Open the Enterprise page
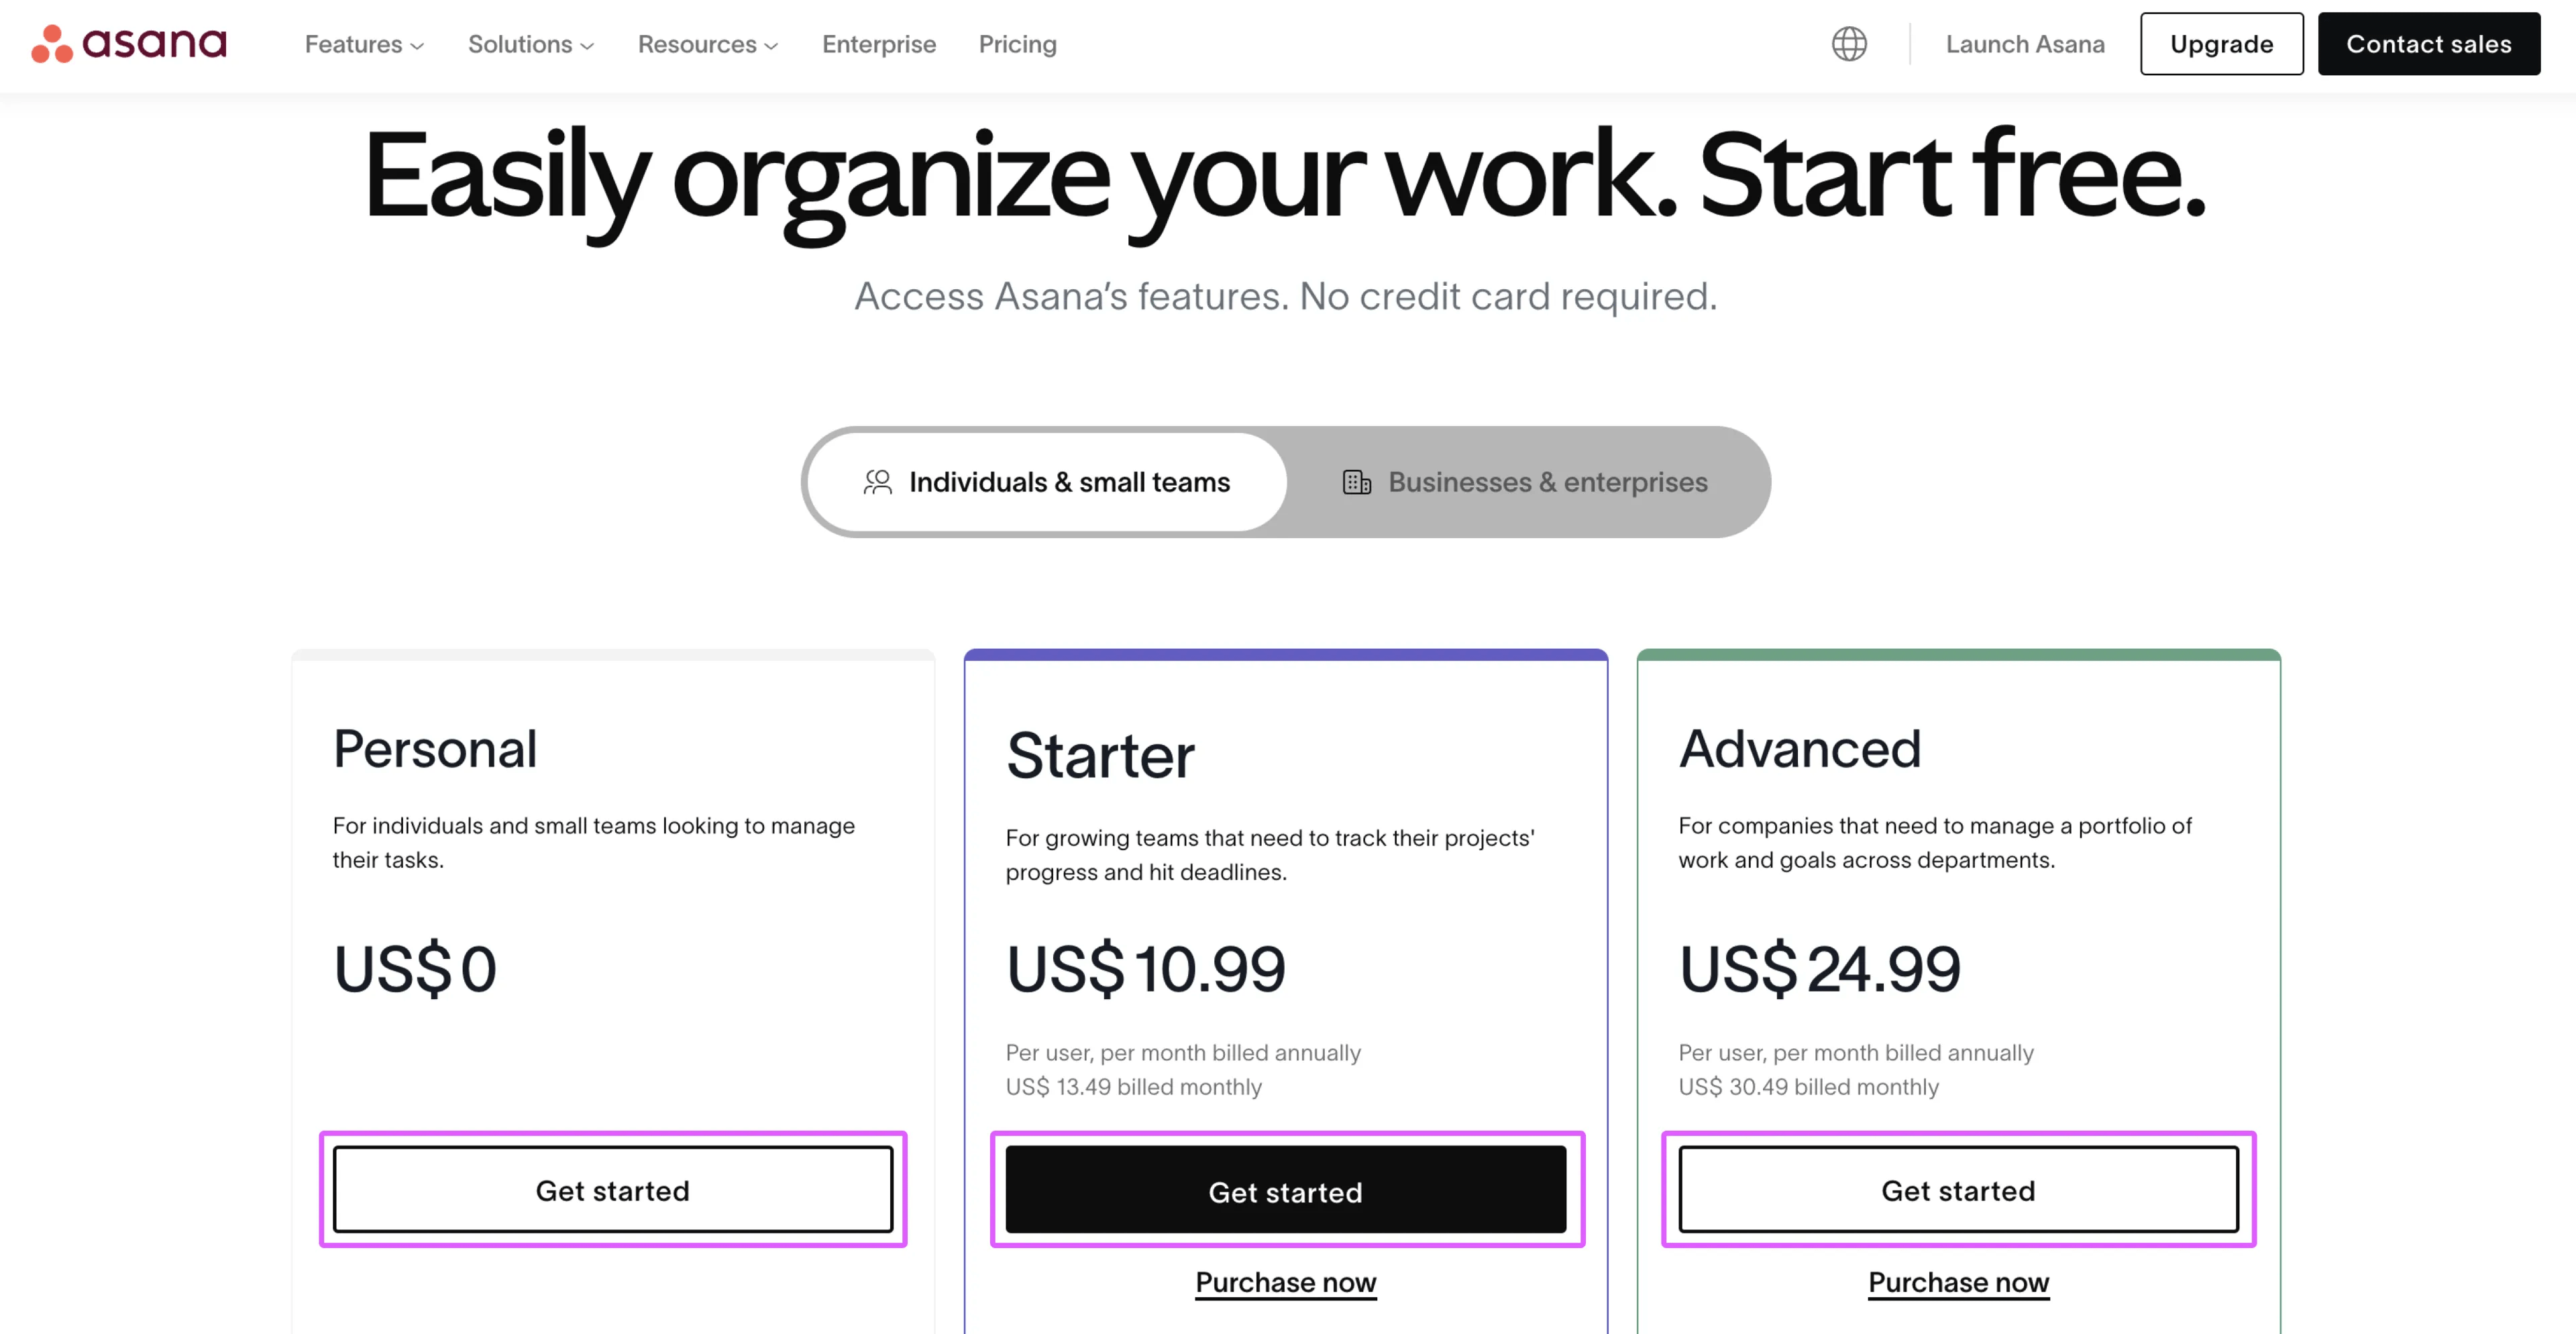 point(878,44)
